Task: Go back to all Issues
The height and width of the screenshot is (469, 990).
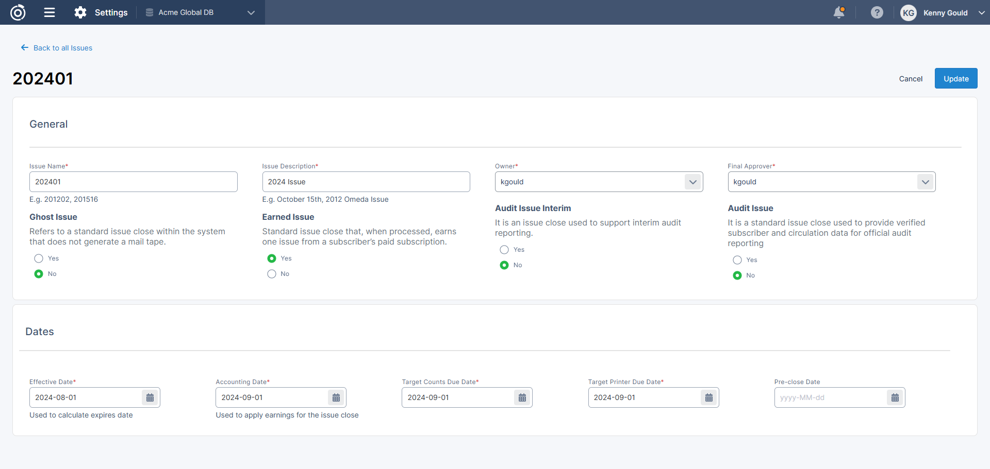Action: pyautogui.click(x=57, y=48)
